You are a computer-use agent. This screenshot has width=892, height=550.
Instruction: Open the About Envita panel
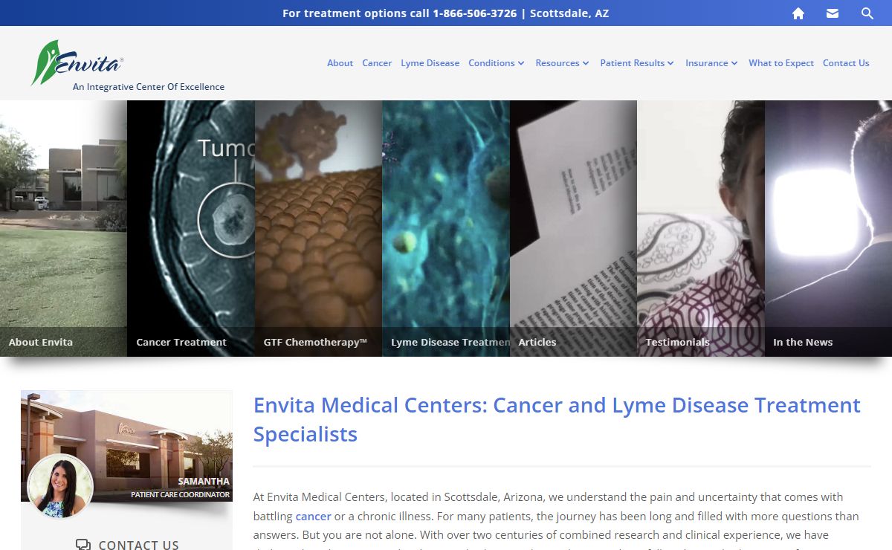[x=64, y=228]
